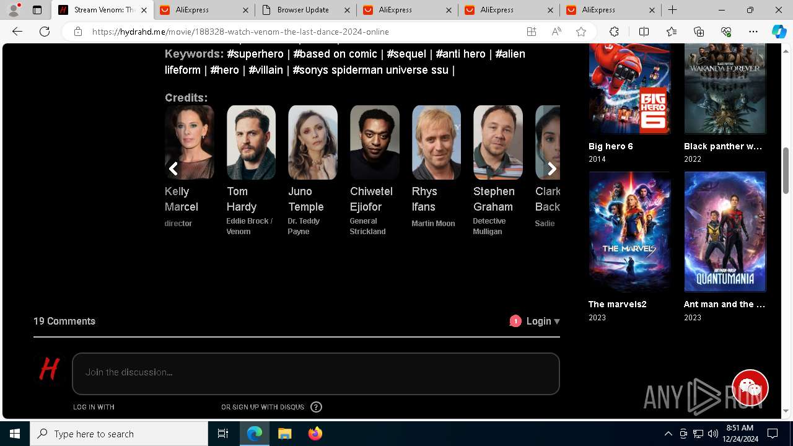Open the Edge taskbar icon
Viewport: 793px width, 446px height.
(x=255, y=434)
